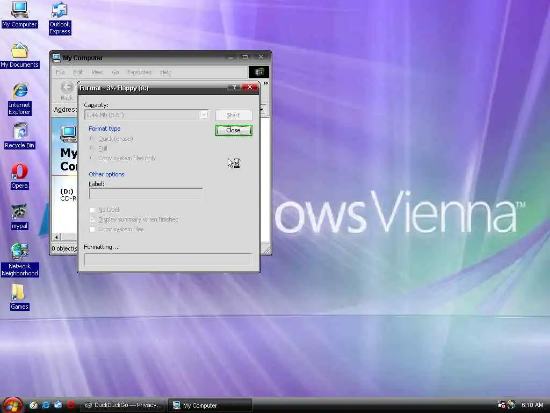The height and width of the screenshot is (413, 550).
Task: Click the Windows Start orb
Action: 13,405
